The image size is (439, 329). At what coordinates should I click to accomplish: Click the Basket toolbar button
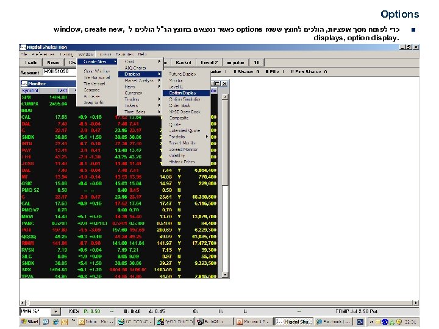pos(184,62)
